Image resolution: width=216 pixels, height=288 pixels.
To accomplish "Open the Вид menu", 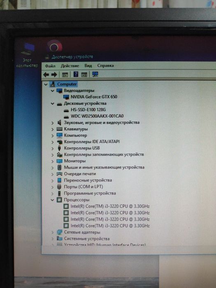I will point(88,65).
